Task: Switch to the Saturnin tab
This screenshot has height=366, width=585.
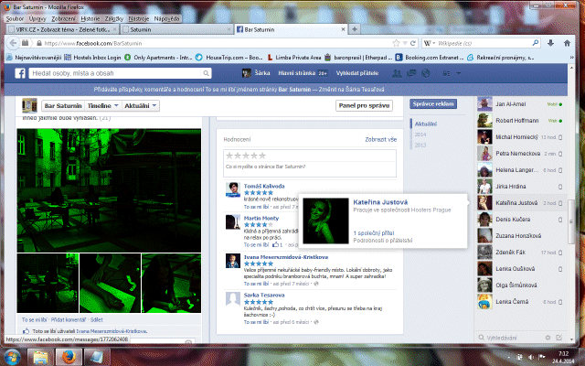Action: (176, 29)
